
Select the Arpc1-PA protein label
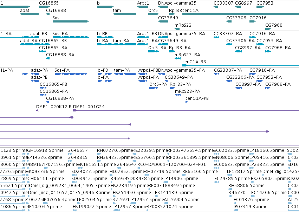pyautogui.click(x=149, y=77)
